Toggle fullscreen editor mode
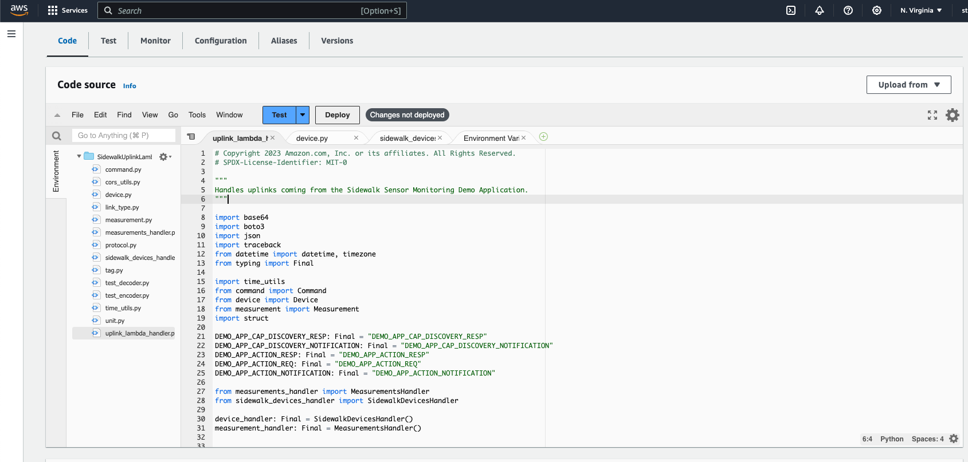This screenshot has width=968, height=462. pyautogui.click(x=932, y=115)
